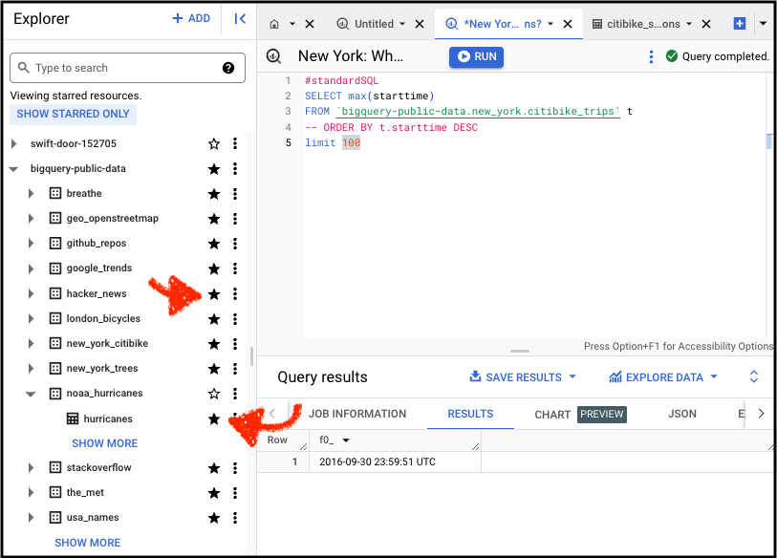The image size is (777, 558).
Task: Open actions menu for stackoverflow
Action: (235, 468)
